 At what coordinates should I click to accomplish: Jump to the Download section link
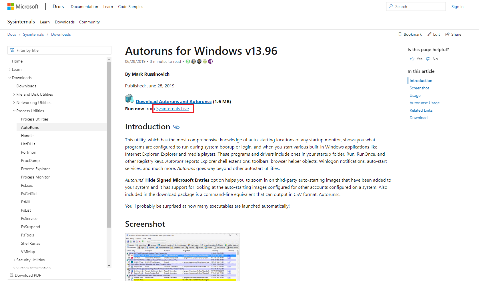[x=418, y=118]
